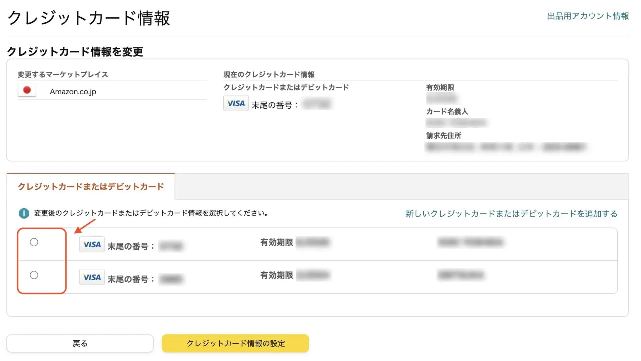Choose the top card inside the red highlighted box
641x361 pixels.
[x=34, y=242]
